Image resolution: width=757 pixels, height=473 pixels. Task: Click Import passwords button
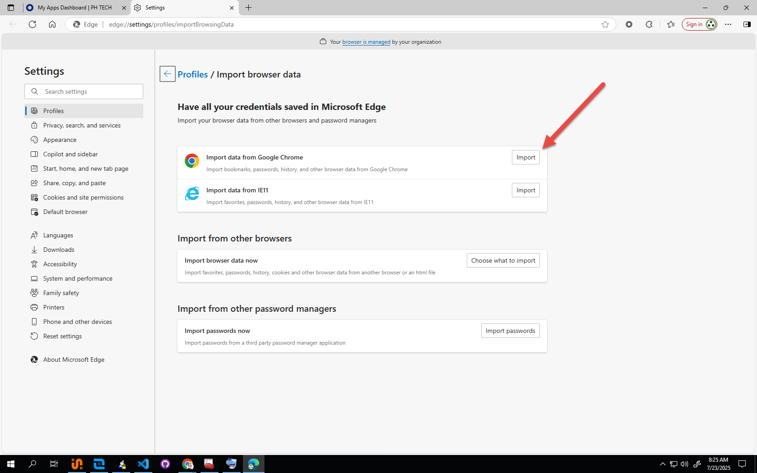coord(510,330)
